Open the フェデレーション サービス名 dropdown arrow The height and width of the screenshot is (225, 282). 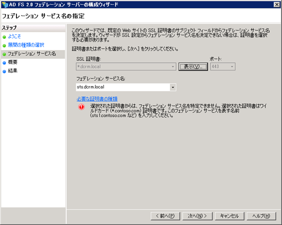coord(173,87)
